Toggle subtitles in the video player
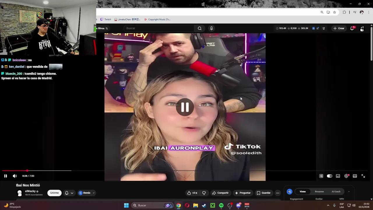This screenshot has width=373, height=210. [x=338, y=176]
